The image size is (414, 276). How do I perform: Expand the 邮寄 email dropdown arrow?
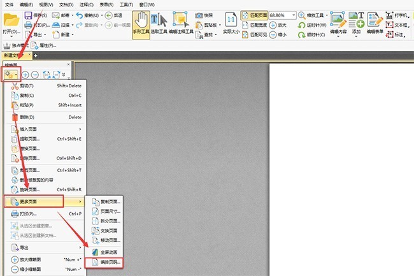point(73,15)
